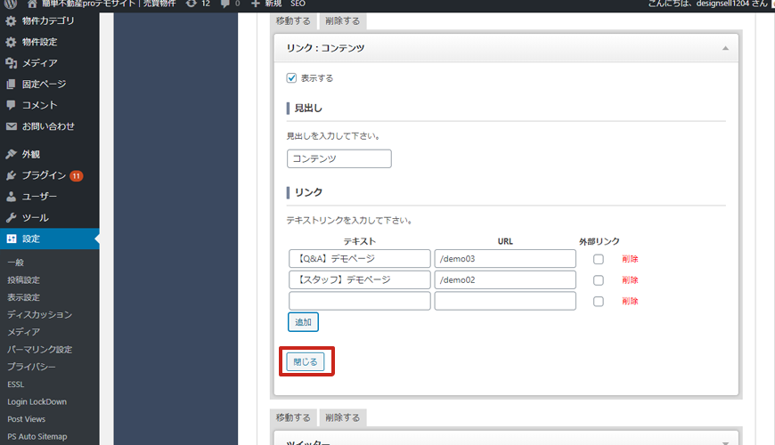Image resolution: width=775 pixels, height=445 pixels.
Task: Open メディア from the sidebar
Action: [x=39, y=63]
